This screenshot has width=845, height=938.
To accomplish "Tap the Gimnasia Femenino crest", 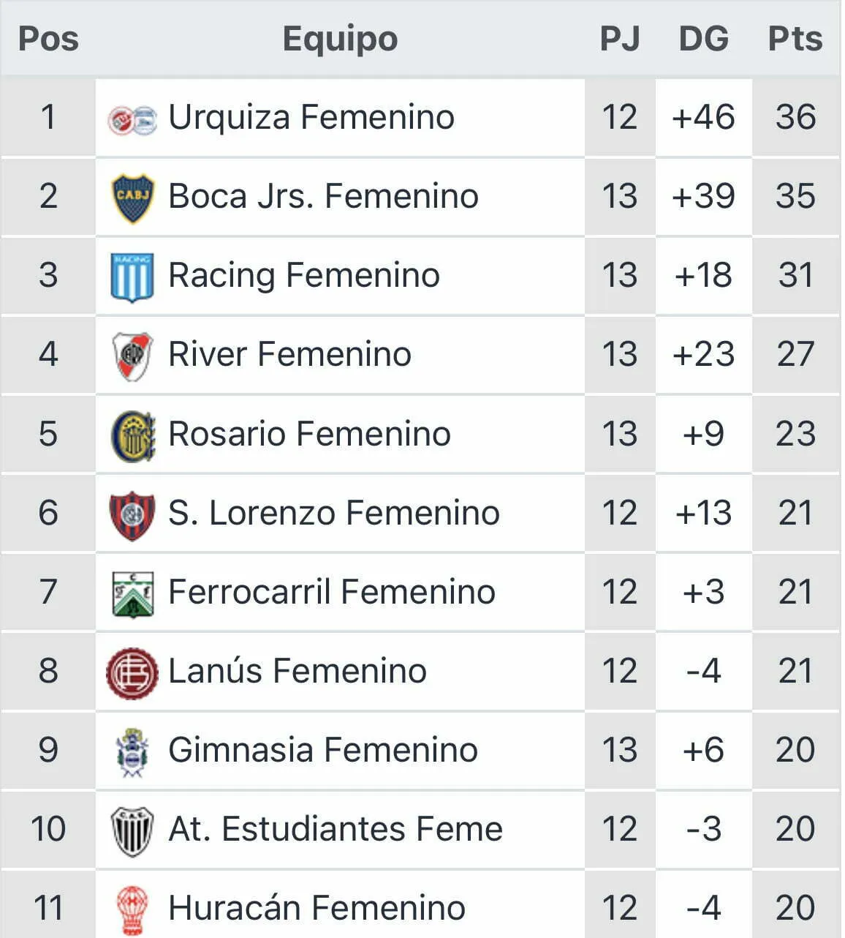I will [x=132, y=751].
